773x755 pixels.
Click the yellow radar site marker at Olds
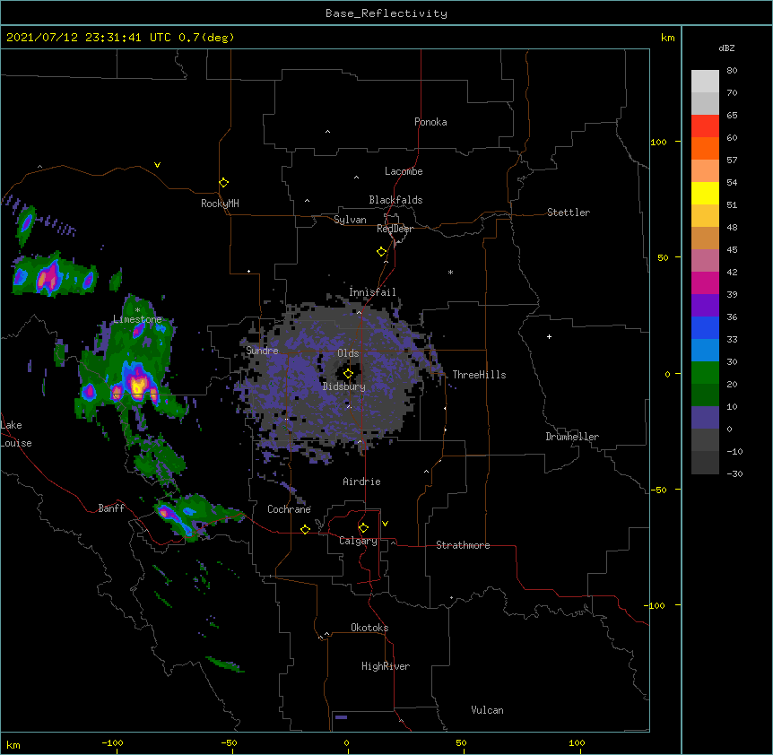[x=348, y=374]
